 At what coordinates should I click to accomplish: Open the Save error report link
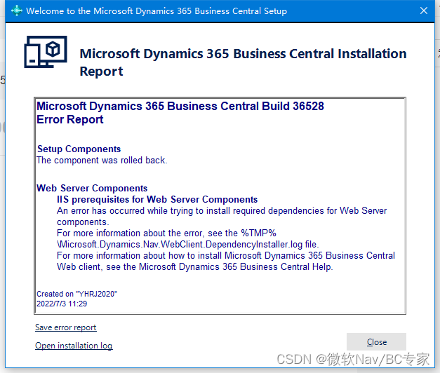tap(66, 327)
